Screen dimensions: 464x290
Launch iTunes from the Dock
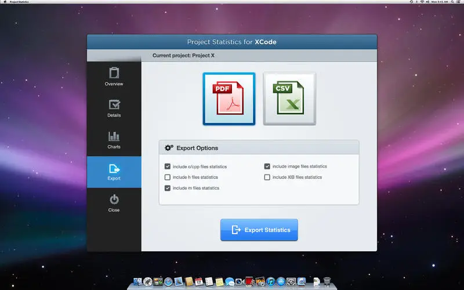pos(271,282)
